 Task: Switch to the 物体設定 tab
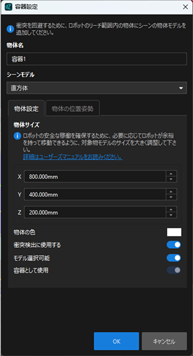point(26,108)
